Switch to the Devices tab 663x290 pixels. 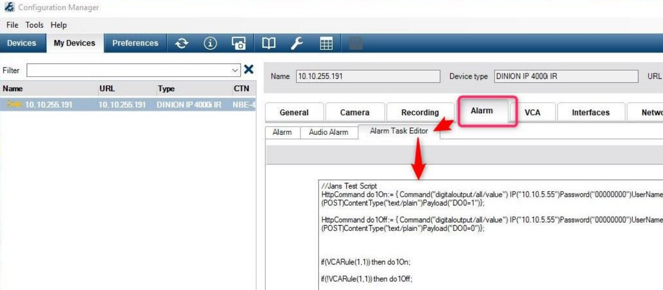[22, 43]
